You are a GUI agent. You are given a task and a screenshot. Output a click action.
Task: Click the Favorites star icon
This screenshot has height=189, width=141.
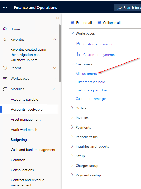coord(5,39)
